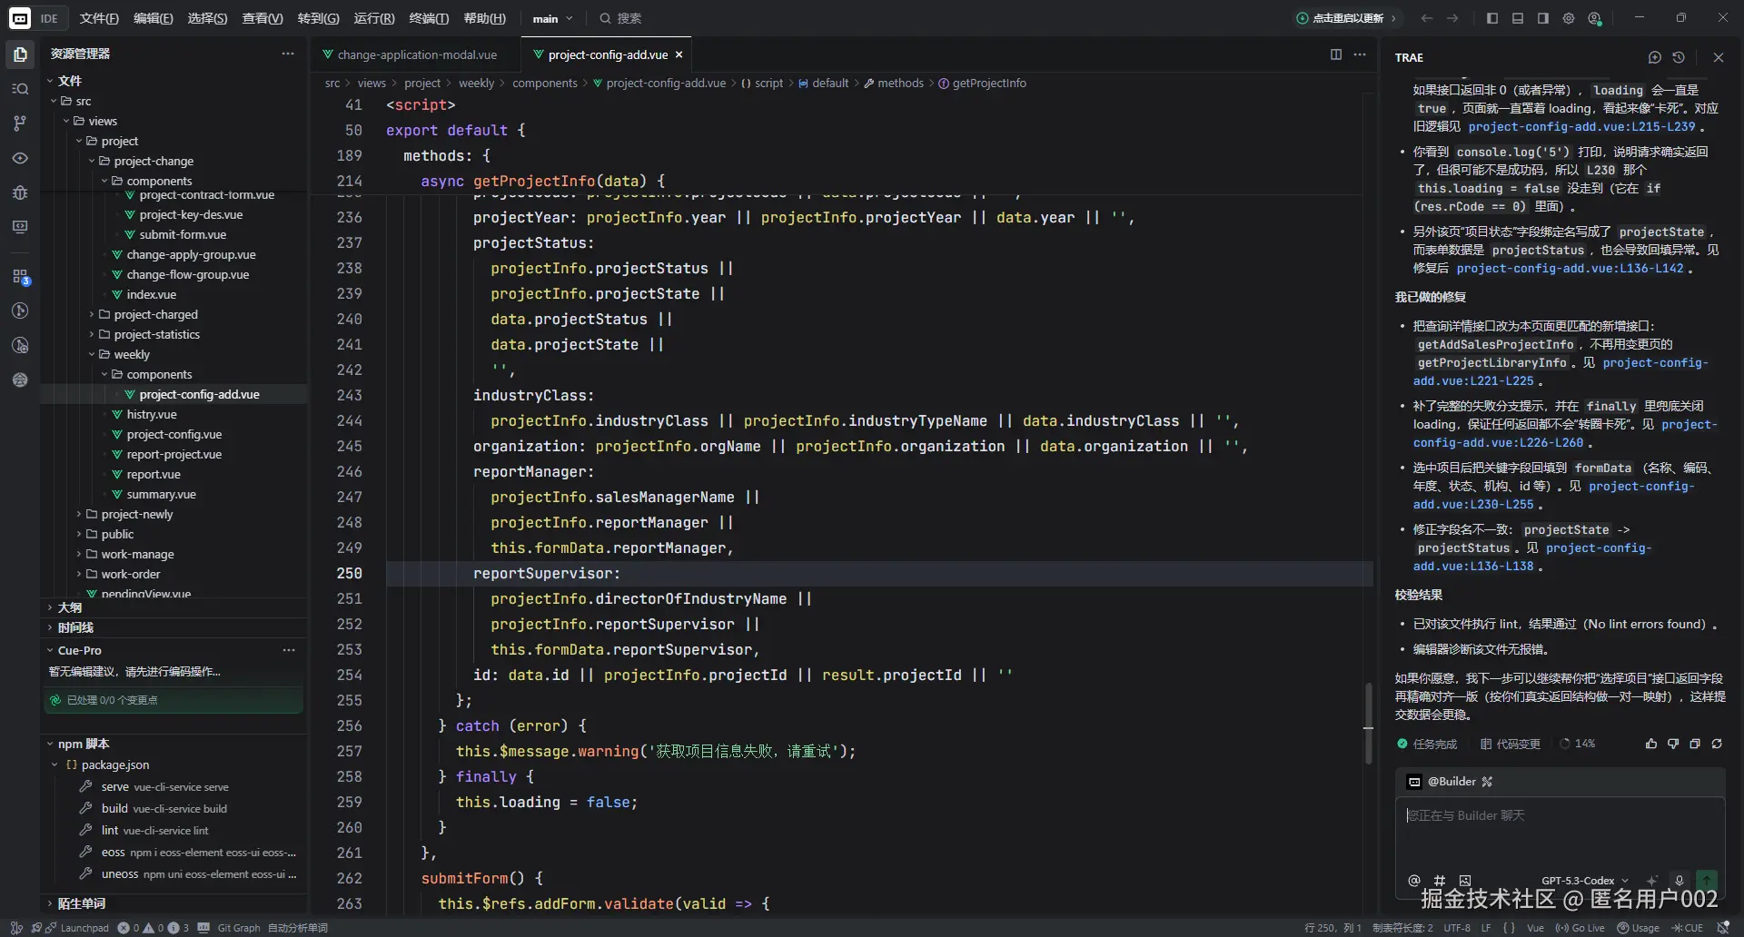The image size is (1744, 937).
Task: Click the 代码变更 code changes button
Action: tap(1510, 744)
